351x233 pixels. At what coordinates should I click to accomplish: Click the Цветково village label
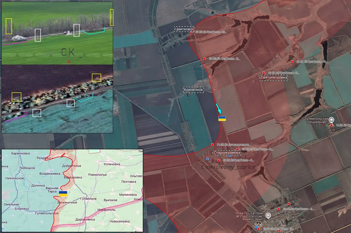coord(184,28)
